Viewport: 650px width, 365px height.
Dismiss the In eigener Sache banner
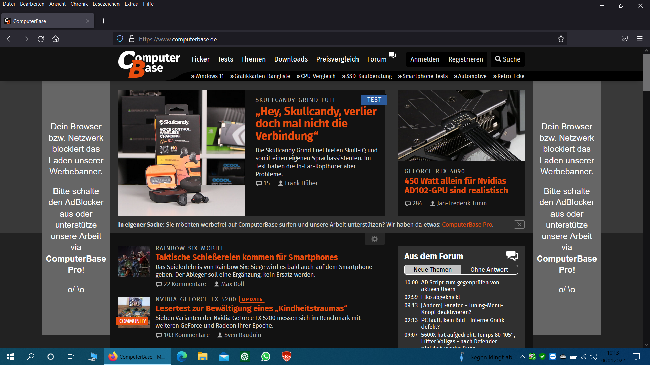point(519,224)
